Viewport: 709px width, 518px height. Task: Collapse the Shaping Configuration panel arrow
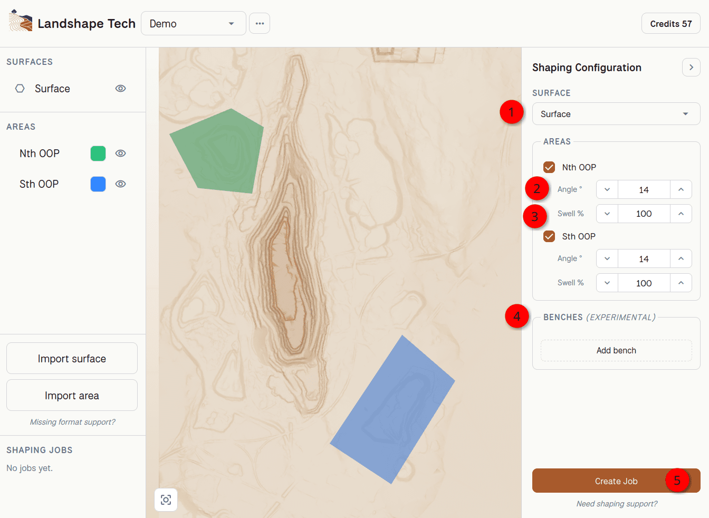pyautogui.click(x=691, y=68)
